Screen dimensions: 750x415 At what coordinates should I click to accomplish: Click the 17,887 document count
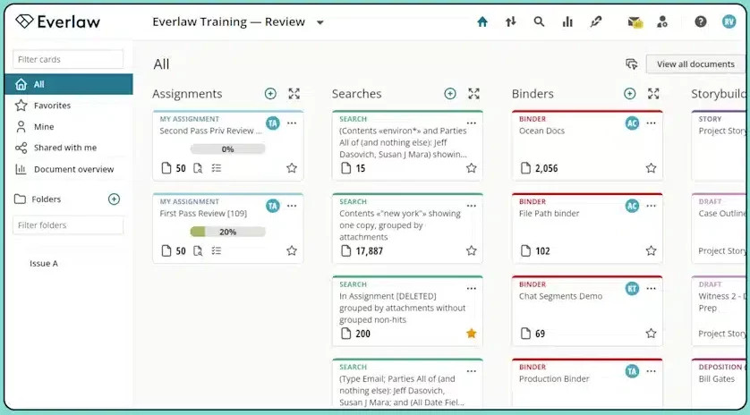point(369,251)
